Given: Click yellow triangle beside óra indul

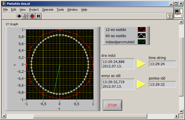Looking at the screenshot, I should (x=141, y=64).
